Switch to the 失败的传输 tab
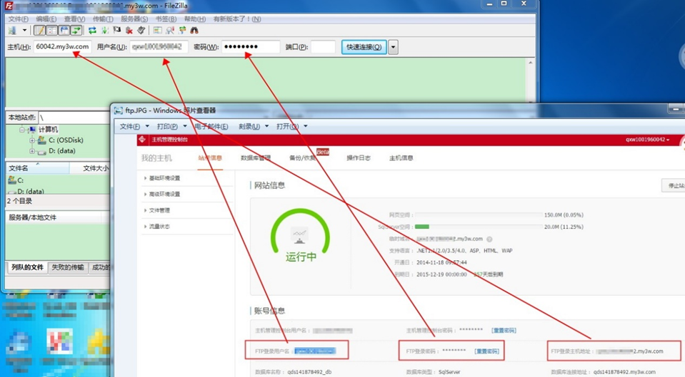Image resolution: width=685 pixels, height=377 pixels. click(x=68, y=267)
